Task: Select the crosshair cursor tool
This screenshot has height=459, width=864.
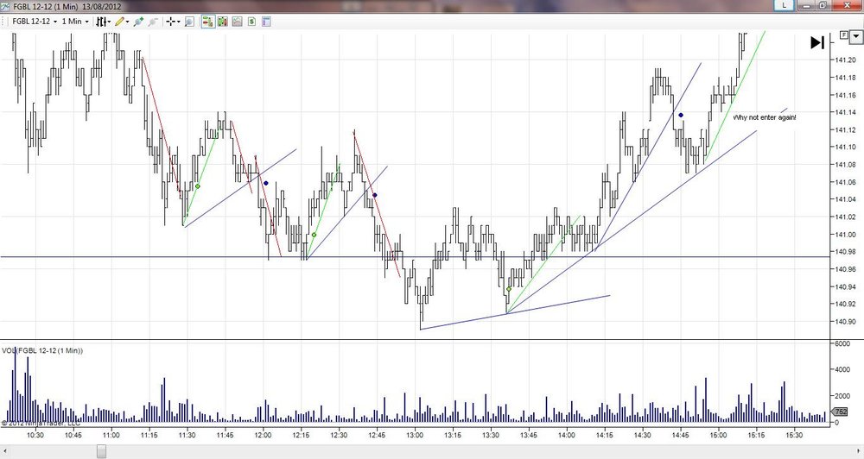Action: [171, 22]
